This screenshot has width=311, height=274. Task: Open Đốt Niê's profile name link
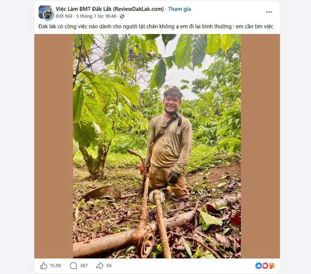(x=64, y=16)
